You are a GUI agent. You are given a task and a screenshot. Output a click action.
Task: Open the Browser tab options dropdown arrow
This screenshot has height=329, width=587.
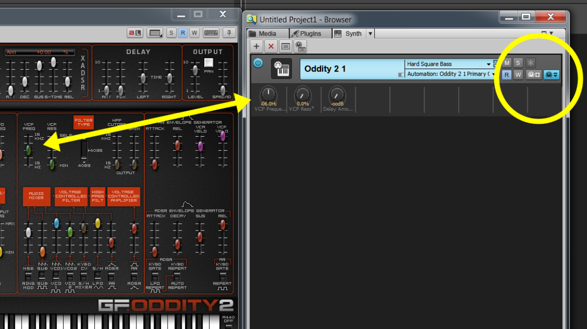click(370, 34)
